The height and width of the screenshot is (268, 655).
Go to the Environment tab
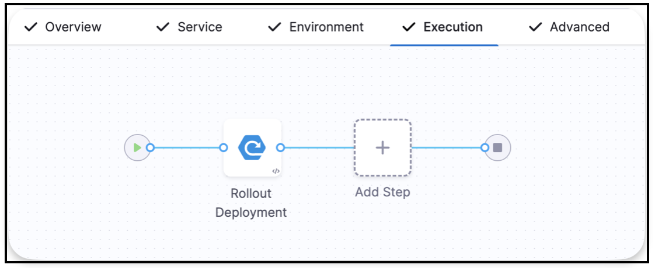326,27
